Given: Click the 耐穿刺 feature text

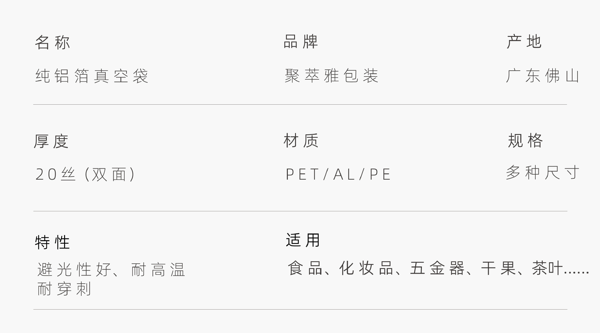Looking at the screenshot, I should [x=64, y=289].
